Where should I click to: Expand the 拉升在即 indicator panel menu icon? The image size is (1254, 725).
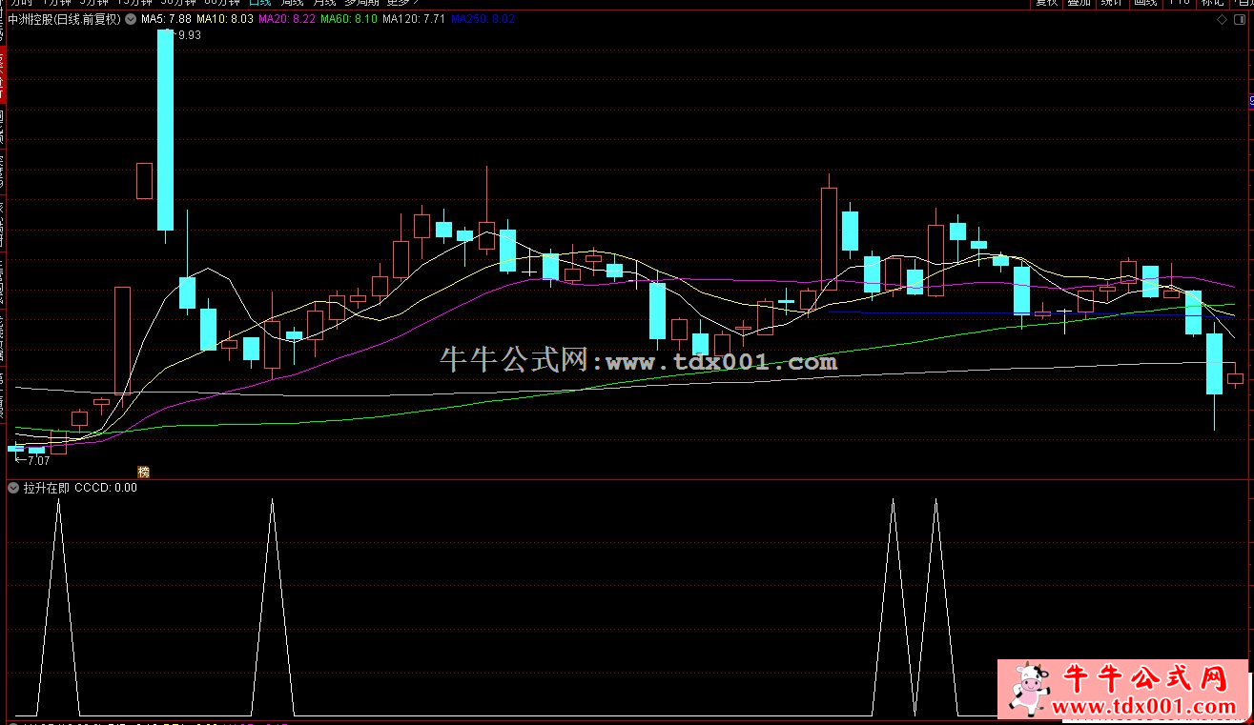coord(13,488)
